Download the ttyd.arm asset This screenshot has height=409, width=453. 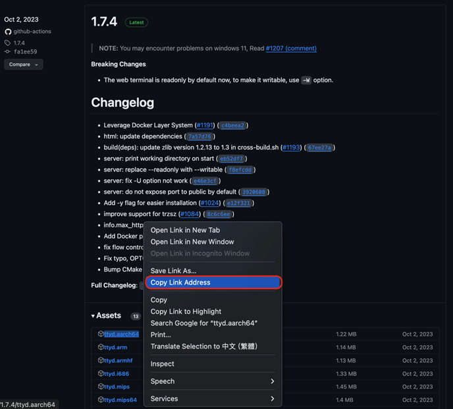[116, 347]
